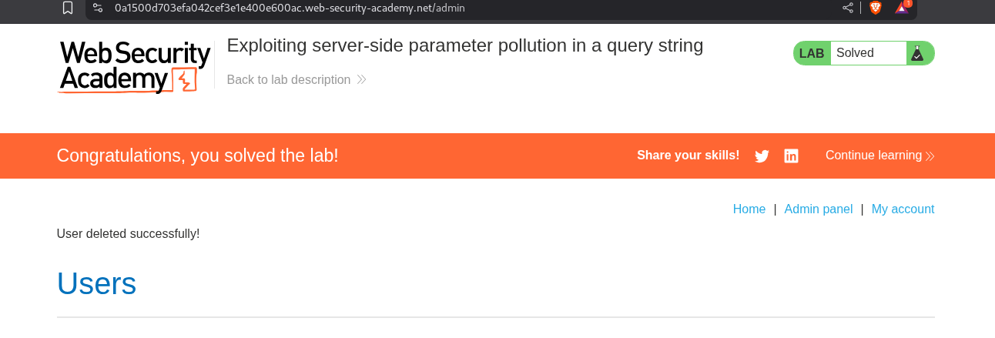Open the site settings icon beside the URL

tap(98, 8)
